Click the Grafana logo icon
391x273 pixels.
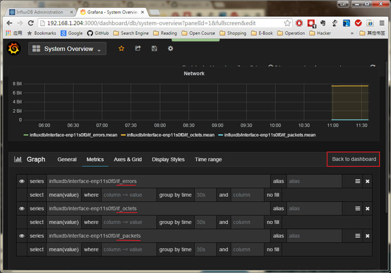click(14, 48)
